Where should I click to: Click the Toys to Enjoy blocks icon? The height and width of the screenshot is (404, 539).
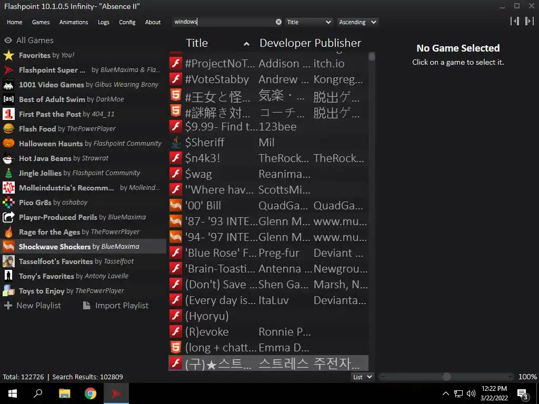[8, 290]
